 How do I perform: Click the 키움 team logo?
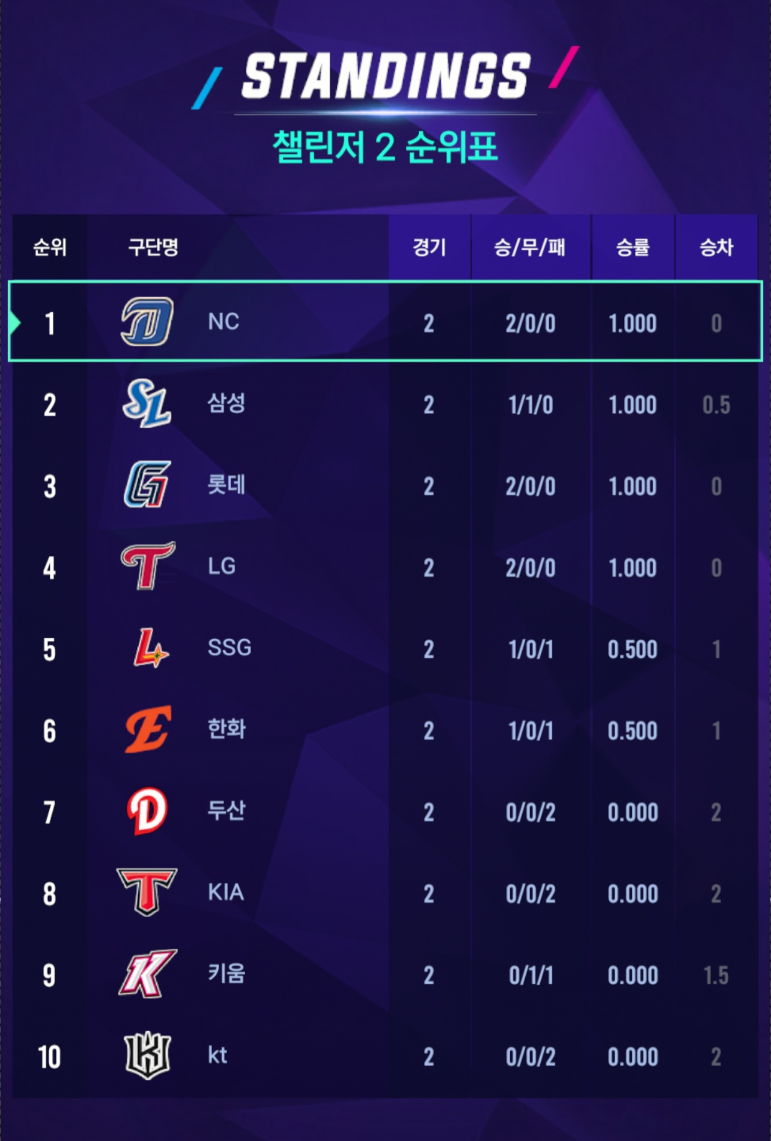point(147,974)
